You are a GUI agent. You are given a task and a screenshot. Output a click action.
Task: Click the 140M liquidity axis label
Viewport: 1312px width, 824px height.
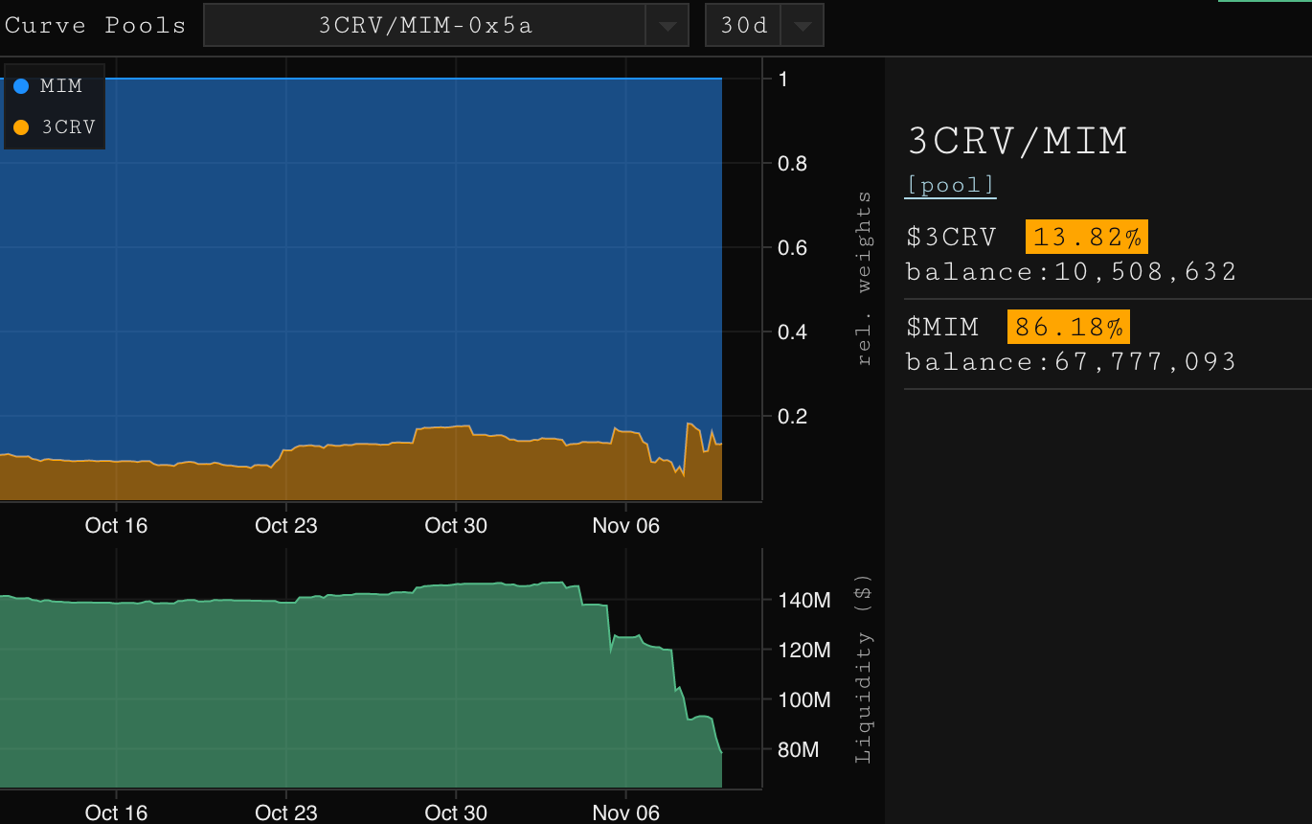click(803, 601)
